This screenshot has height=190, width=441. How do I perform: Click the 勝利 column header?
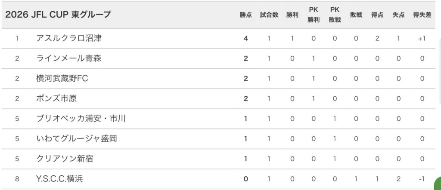pyautogui.click(x=292, y=15)
